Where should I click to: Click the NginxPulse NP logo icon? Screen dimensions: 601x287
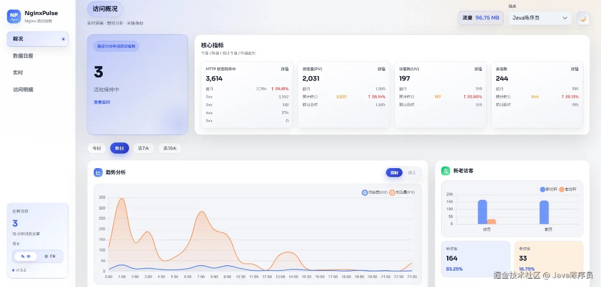click(x=14, y=16)
